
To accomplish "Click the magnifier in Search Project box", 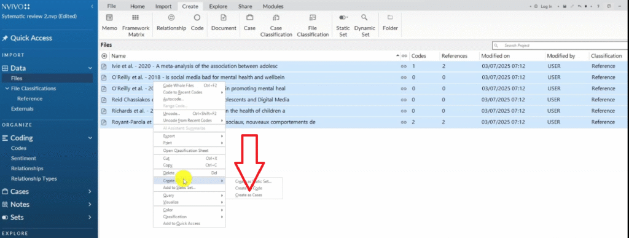I will [496, 46].
